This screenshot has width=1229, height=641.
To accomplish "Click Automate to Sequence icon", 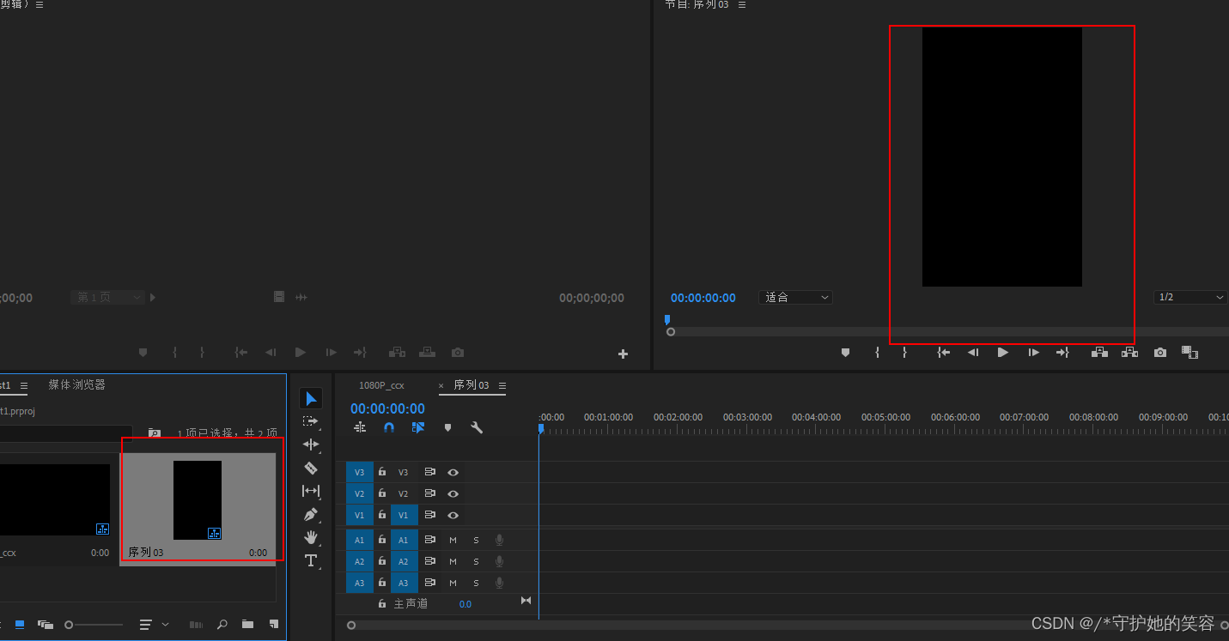I will [x=196, y=625].
